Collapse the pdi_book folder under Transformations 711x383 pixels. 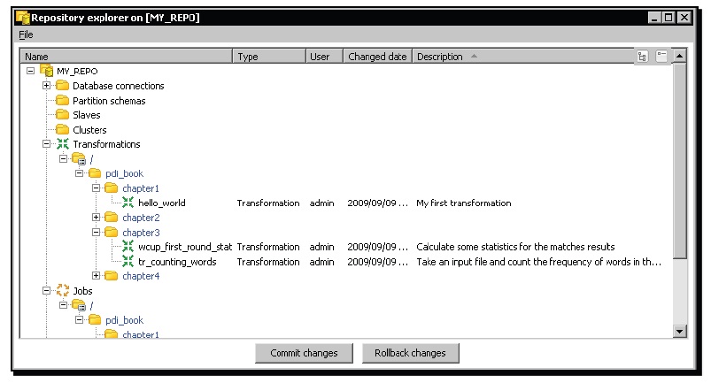(80, 173)
